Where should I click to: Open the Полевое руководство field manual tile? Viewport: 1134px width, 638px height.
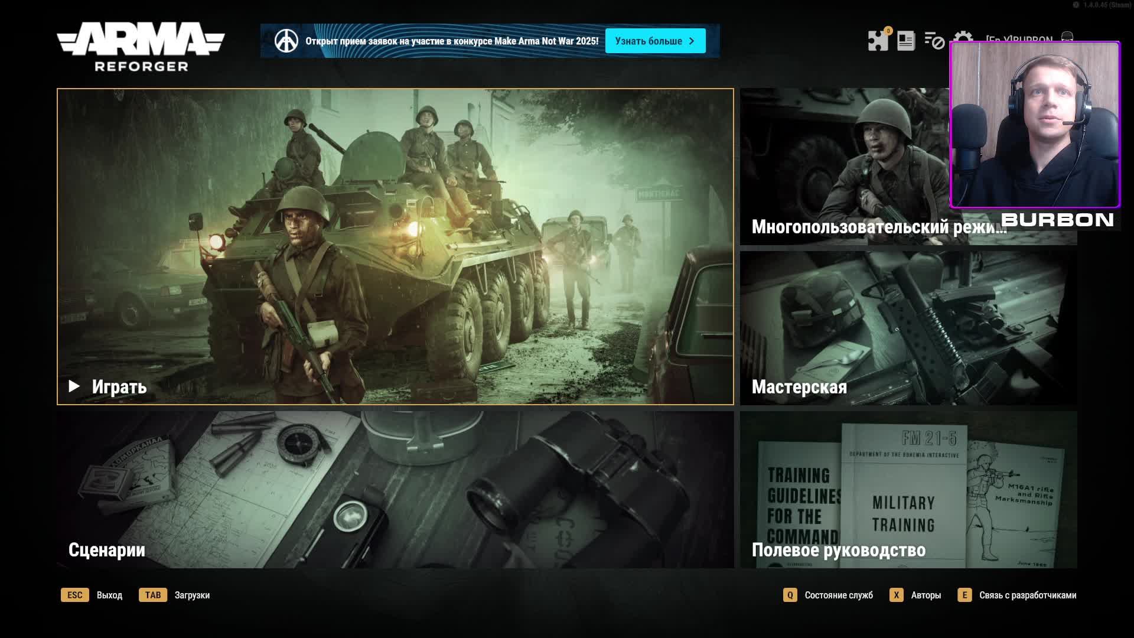pos(908,490)
